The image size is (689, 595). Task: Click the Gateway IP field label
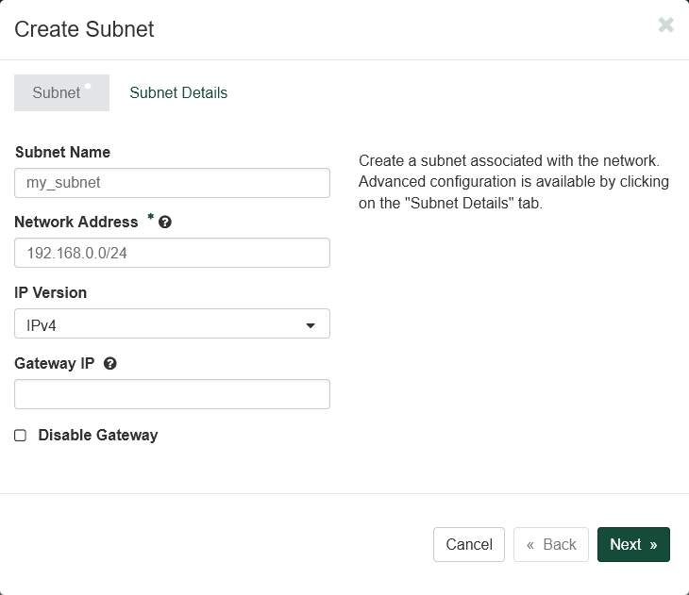55,363
